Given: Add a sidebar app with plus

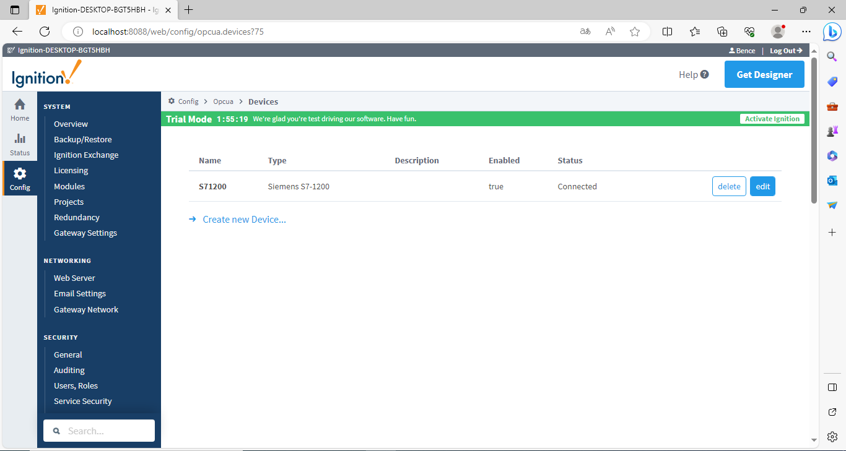Looking at the screenshot, I should coord(832,232).
